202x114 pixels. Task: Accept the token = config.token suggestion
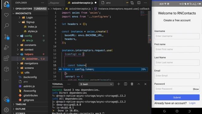[103, 69]
